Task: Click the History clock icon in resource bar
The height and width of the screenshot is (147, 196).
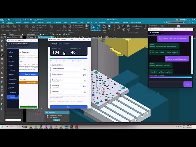Action: (2, 91)
